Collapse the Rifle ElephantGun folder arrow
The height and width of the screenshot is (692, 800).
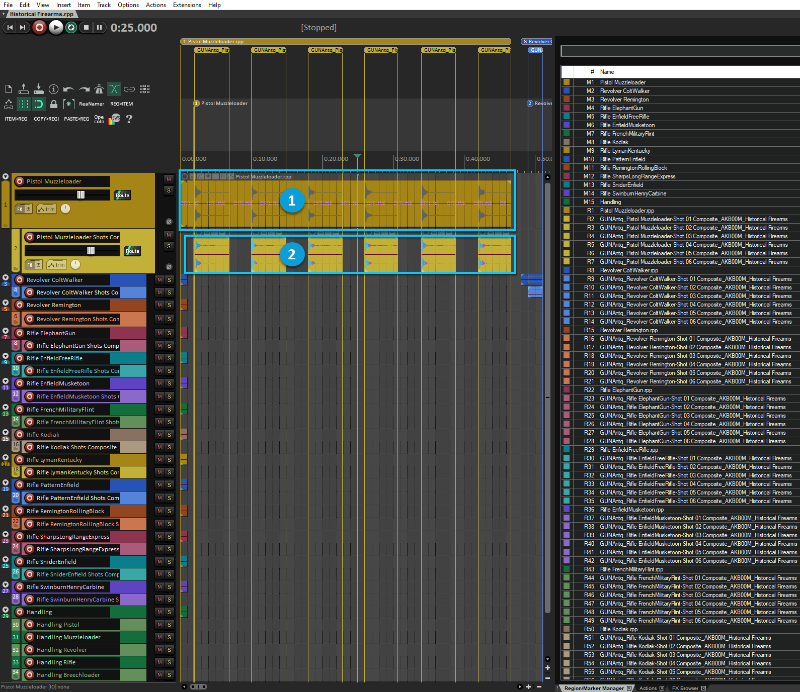click(6, 331)
